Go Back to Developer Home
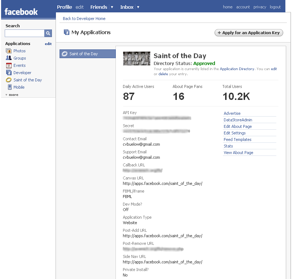Image resolution: width=293 pixels, height=279 pixels. [x=84, y=19]
